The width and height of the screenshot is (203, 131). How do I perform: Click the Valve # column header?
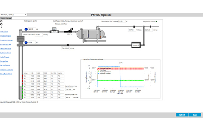27,73
